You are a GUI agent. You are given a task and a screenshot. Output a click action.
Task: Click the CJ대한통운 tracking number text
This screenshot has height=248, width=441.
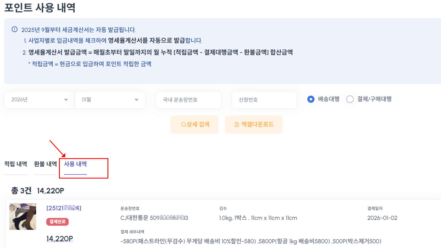tap(153, 218)
